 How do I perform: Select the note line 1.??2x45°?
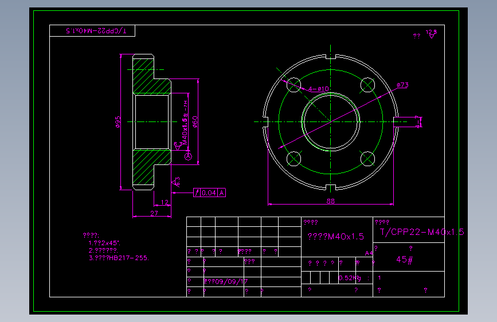[104, 243]
